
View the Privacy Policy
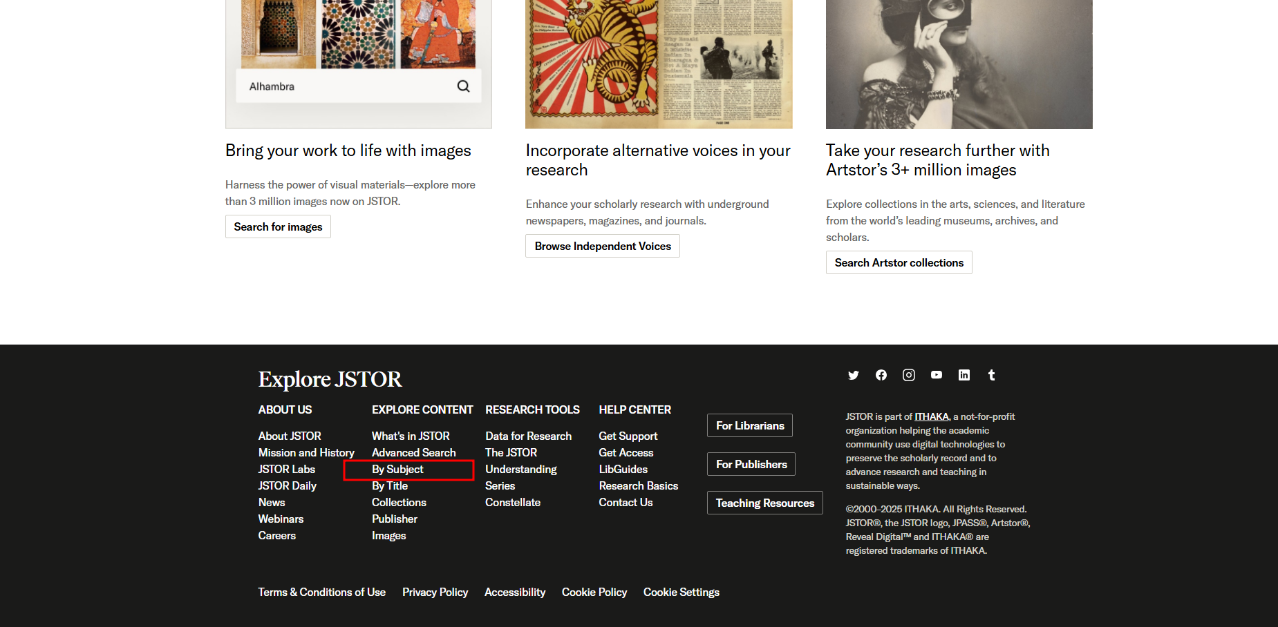[435, 592]
